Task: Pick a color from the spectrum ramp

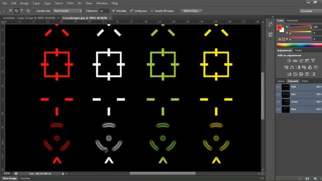Action: [299, 45]
